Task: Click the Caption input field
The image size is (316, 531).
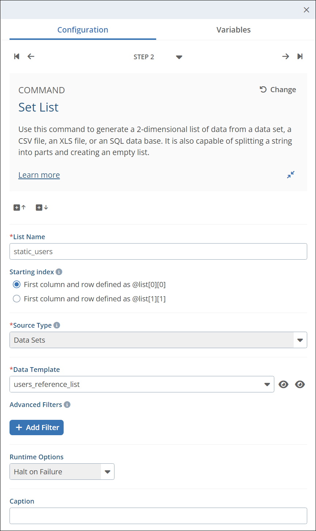Action: click(158, 516)
